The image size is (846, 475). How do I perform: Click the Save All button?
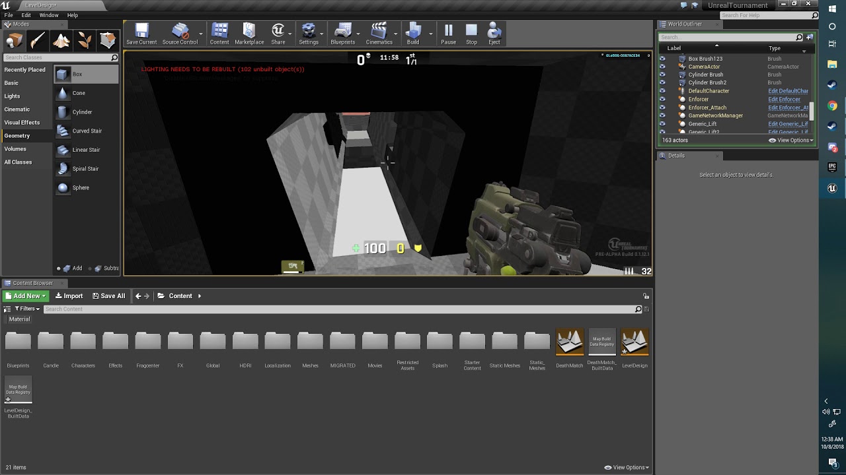[x=108, y=296]
